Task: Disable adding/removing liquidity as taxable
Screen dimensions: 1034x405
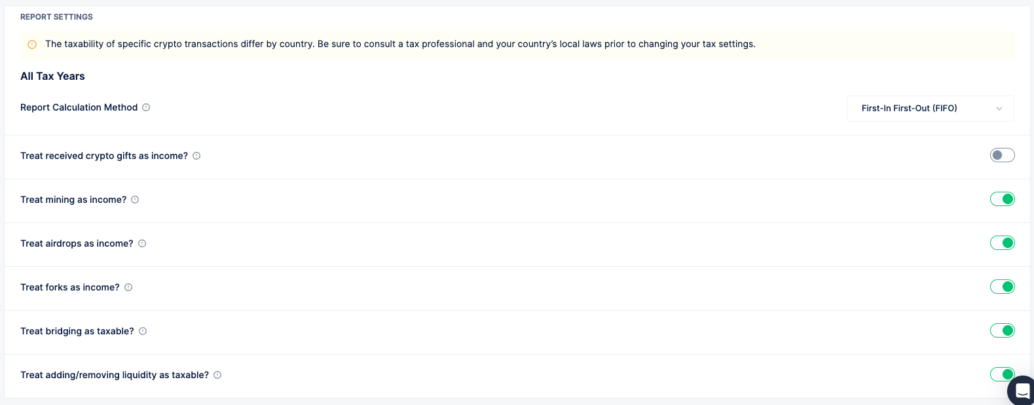Action: 1002,374
